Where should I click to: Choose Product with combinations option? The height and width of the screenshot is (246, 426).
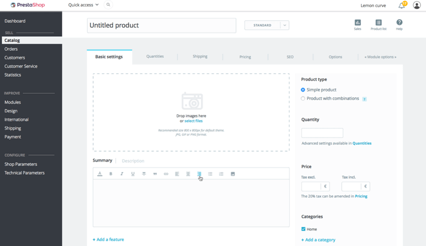coord(303,99)
